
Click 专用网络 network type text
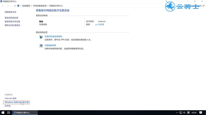(x=43, y=24)
